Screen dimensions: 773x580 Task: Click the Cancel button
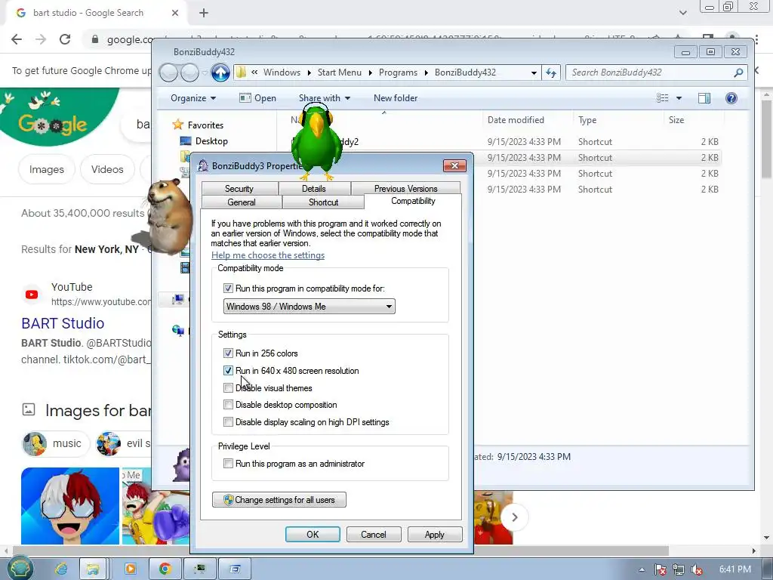(x=374, y=534)
